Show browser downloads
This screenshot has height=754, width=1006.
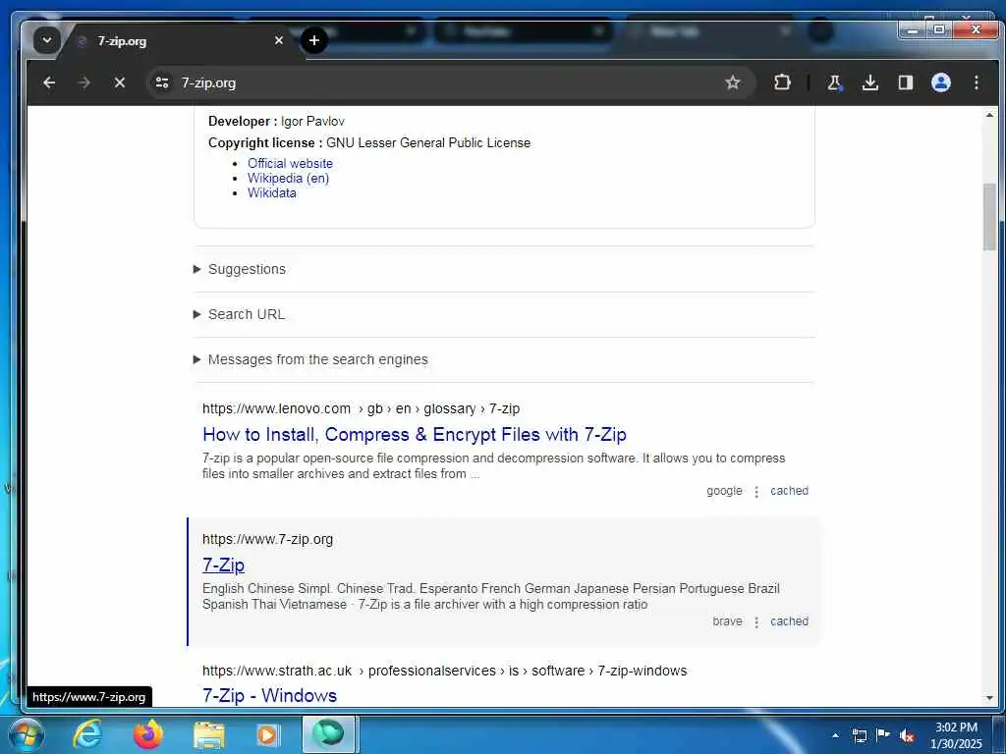(870, 82)
